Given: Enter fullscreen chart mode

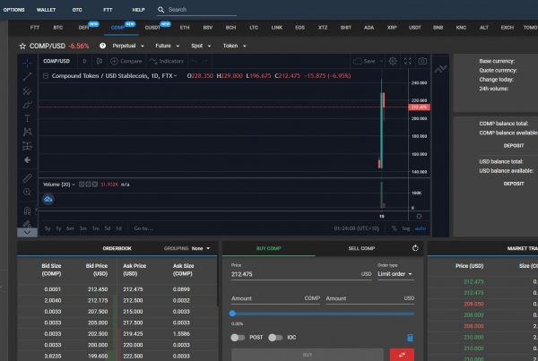Looking at the screenshot, I should pyautogui.click(x=407, y=61).
